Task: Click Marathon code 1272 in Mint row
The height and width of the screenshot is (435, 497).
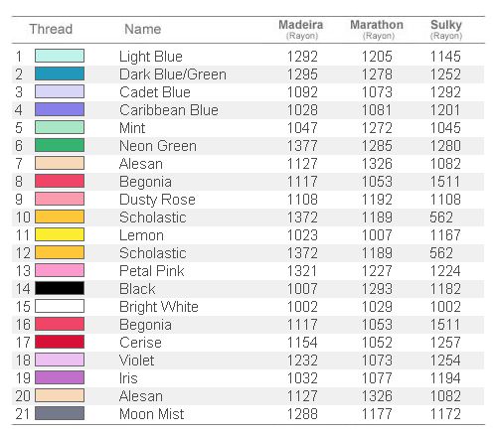Action: click(377, 128)
